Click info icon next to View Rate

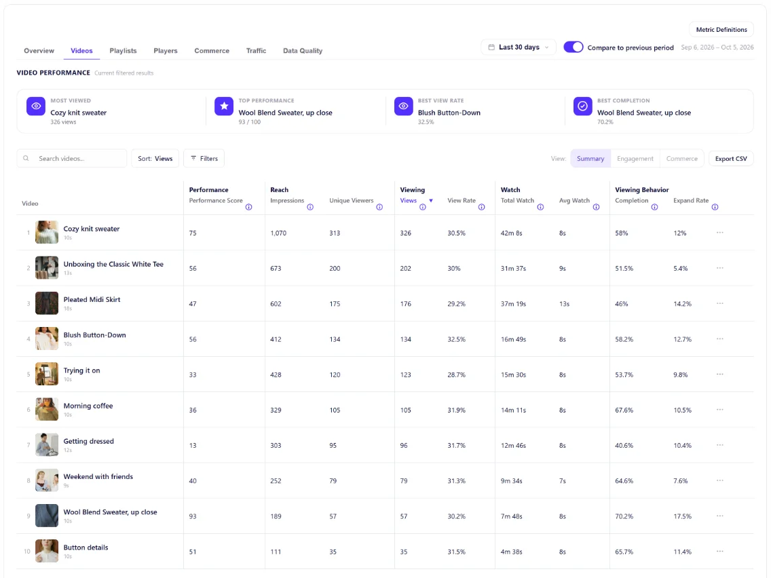coord(481,207)
